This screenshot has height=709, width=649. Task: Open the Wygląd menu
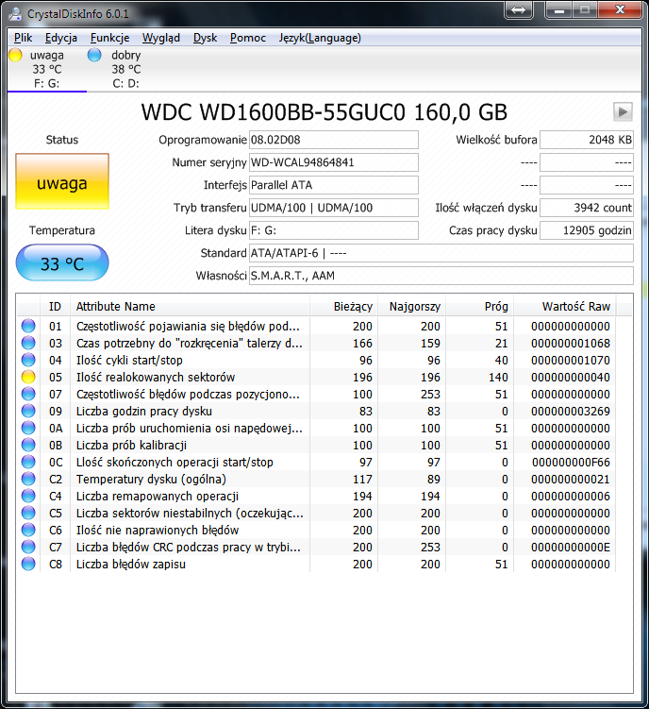161,38
